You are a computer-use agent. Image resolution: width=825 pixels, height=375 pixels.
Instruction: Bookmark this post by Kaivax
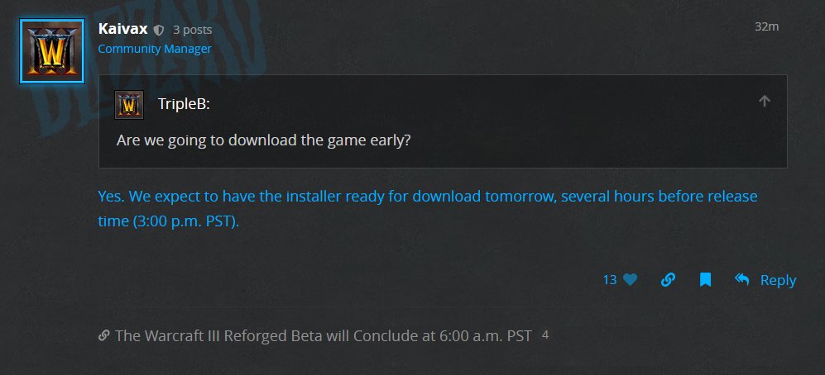tap(705, 280)
